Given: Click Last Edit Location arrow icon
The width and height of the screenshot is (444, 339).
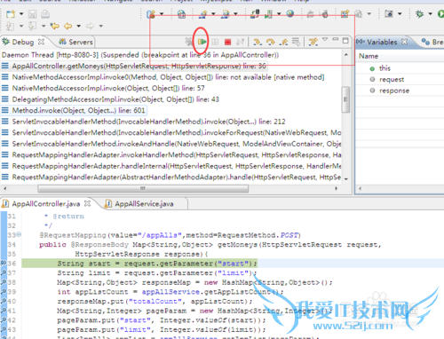Looking at the screenshot, I should (55, 27).
